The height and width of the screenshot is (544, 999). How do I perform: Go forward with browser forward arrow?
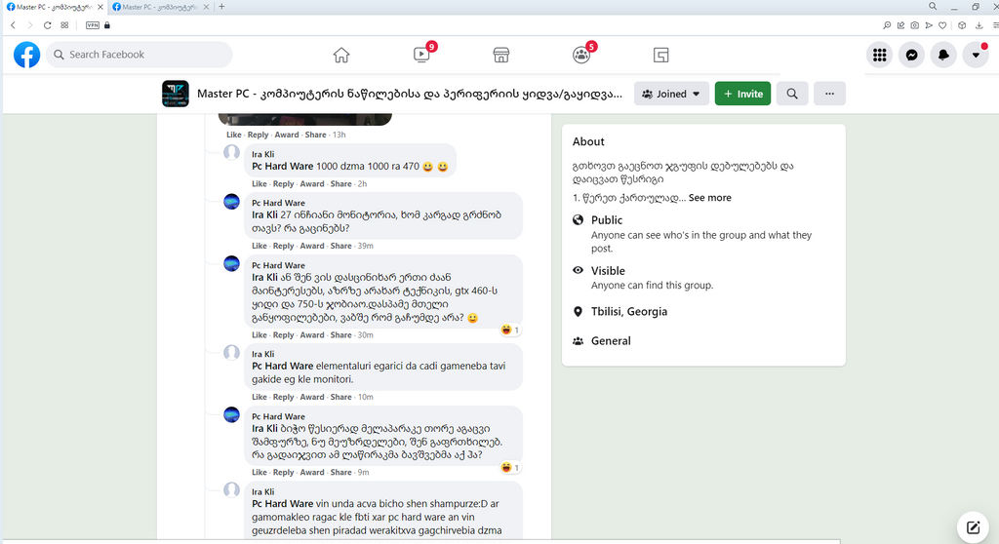coord(30,25)
